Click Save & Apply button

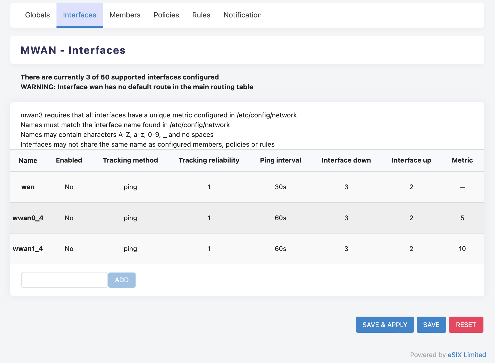tap(385, 325)
